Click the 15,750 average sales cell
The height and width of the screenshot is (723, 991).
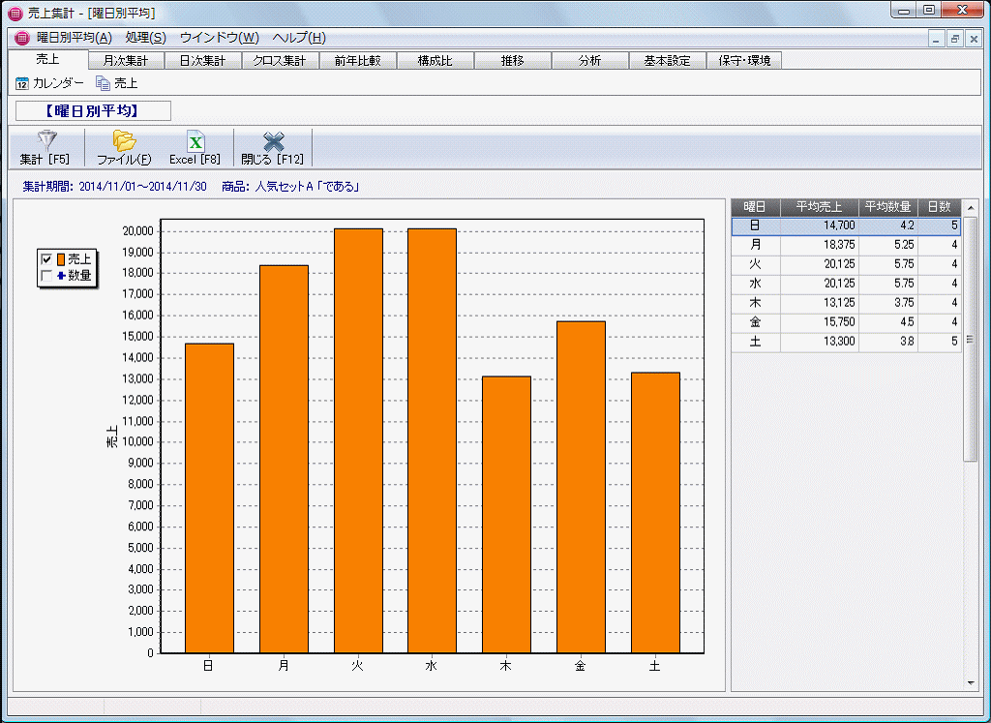pyautogui.click(x=819, y=321)
